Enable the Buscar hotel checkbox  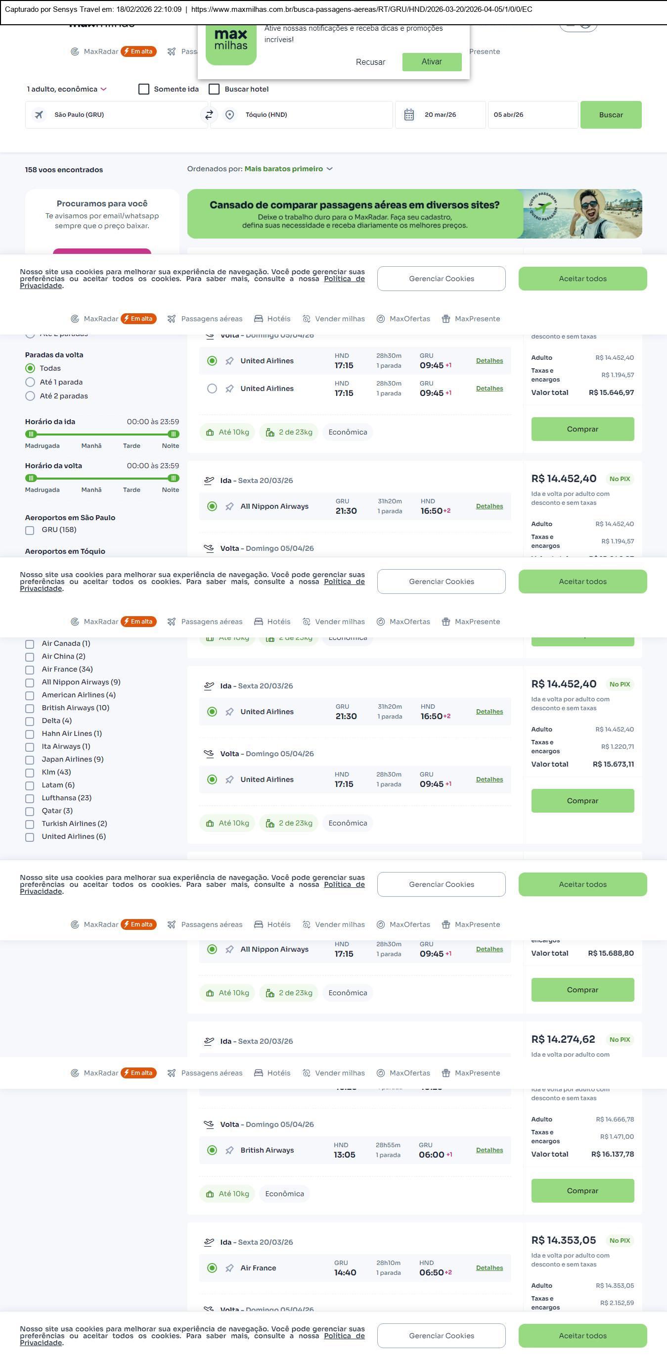point(214,89)
